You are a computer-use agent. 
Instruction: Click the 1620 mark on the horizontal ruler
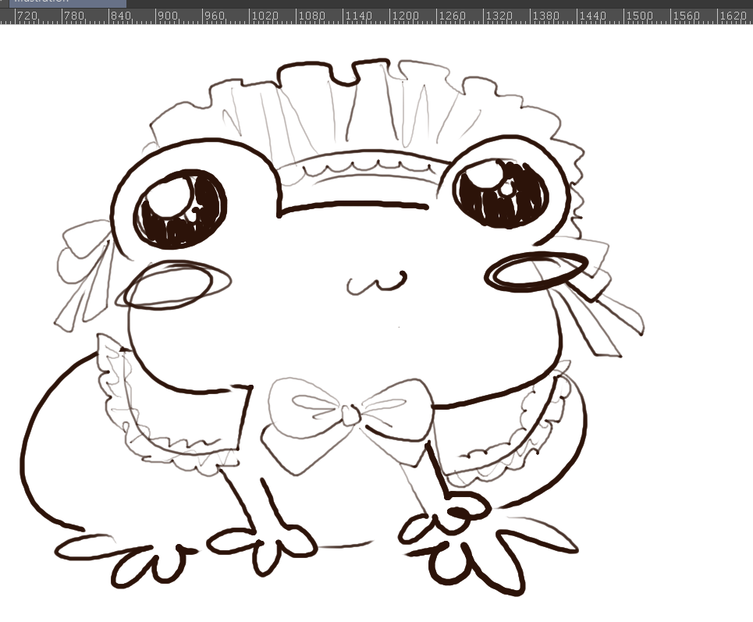tap(733, 16)
